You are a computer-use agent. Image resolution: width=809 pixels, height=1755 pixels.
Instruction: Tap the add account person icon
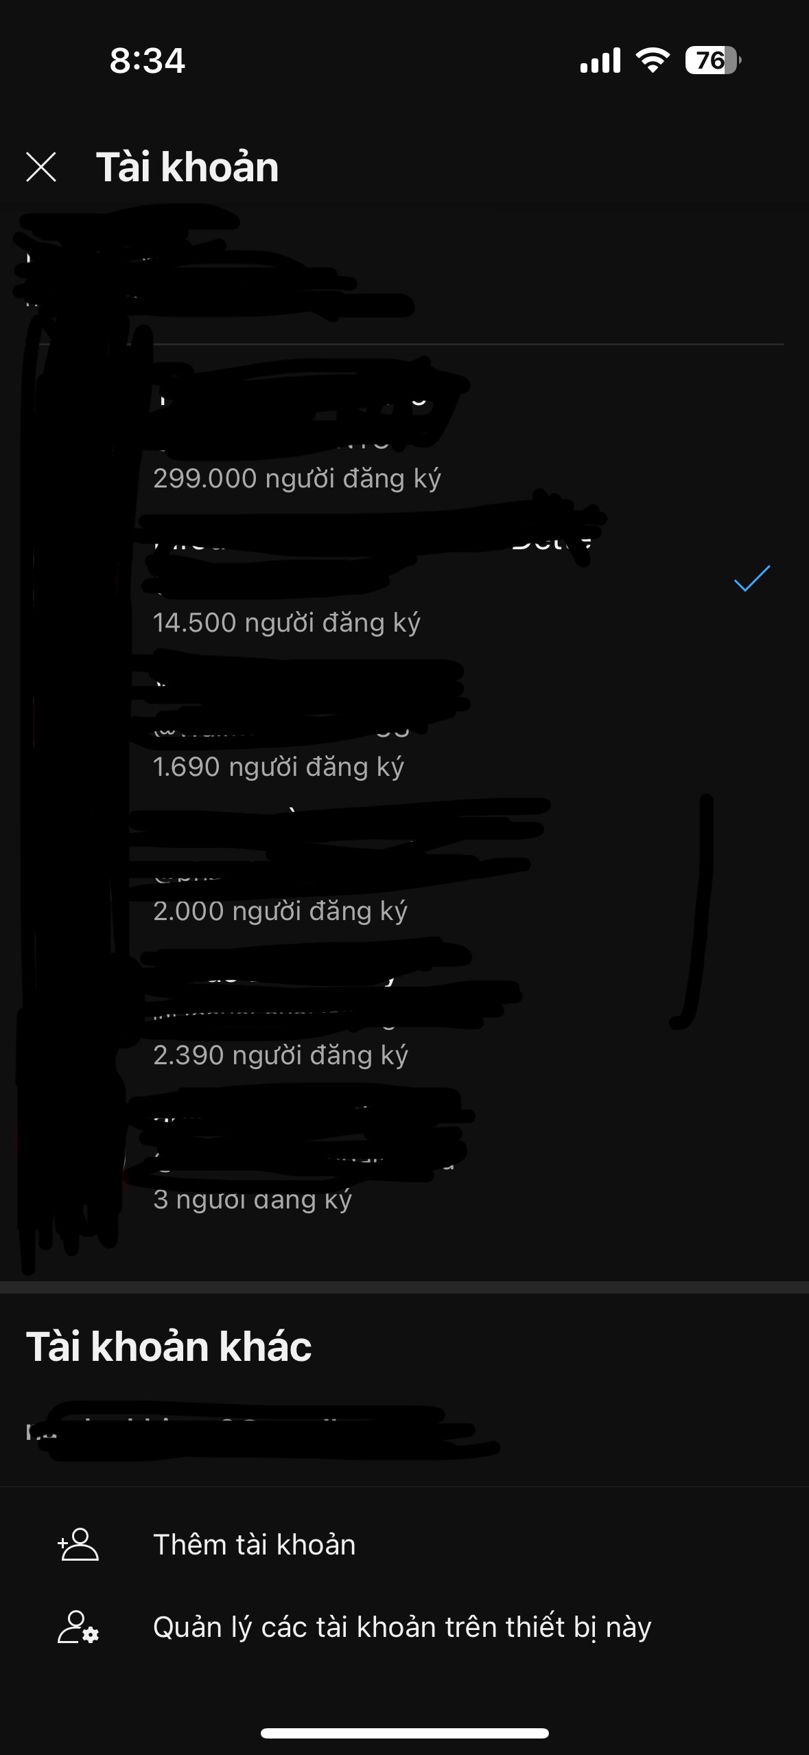[78, 1545]
